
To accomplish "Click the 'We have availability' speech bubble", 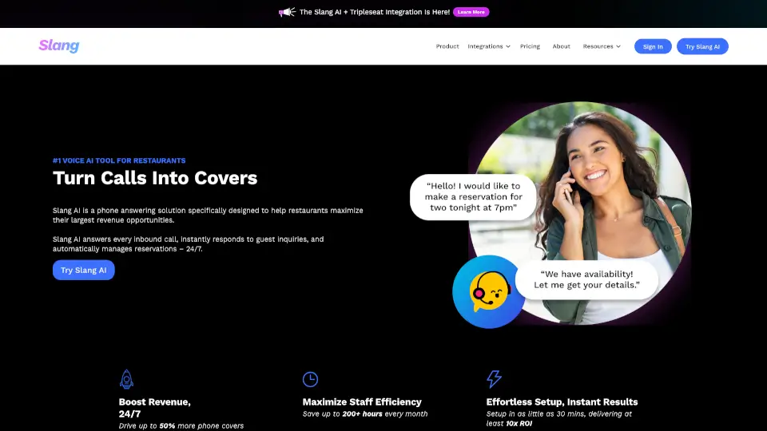I will (586, 280).
